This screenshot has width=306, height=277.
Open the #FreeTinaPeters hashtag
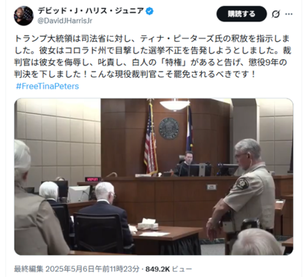(x=47, y=86)
